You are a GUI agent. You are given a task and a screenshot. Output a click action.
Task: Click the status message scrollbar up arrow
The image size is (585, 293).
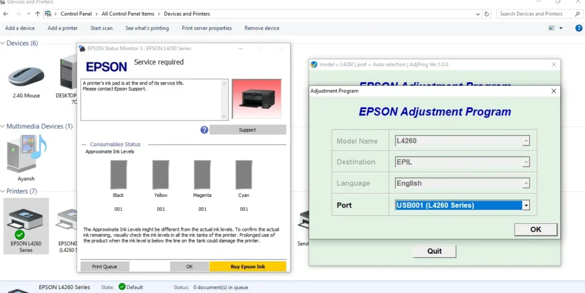tap(224, 83)
